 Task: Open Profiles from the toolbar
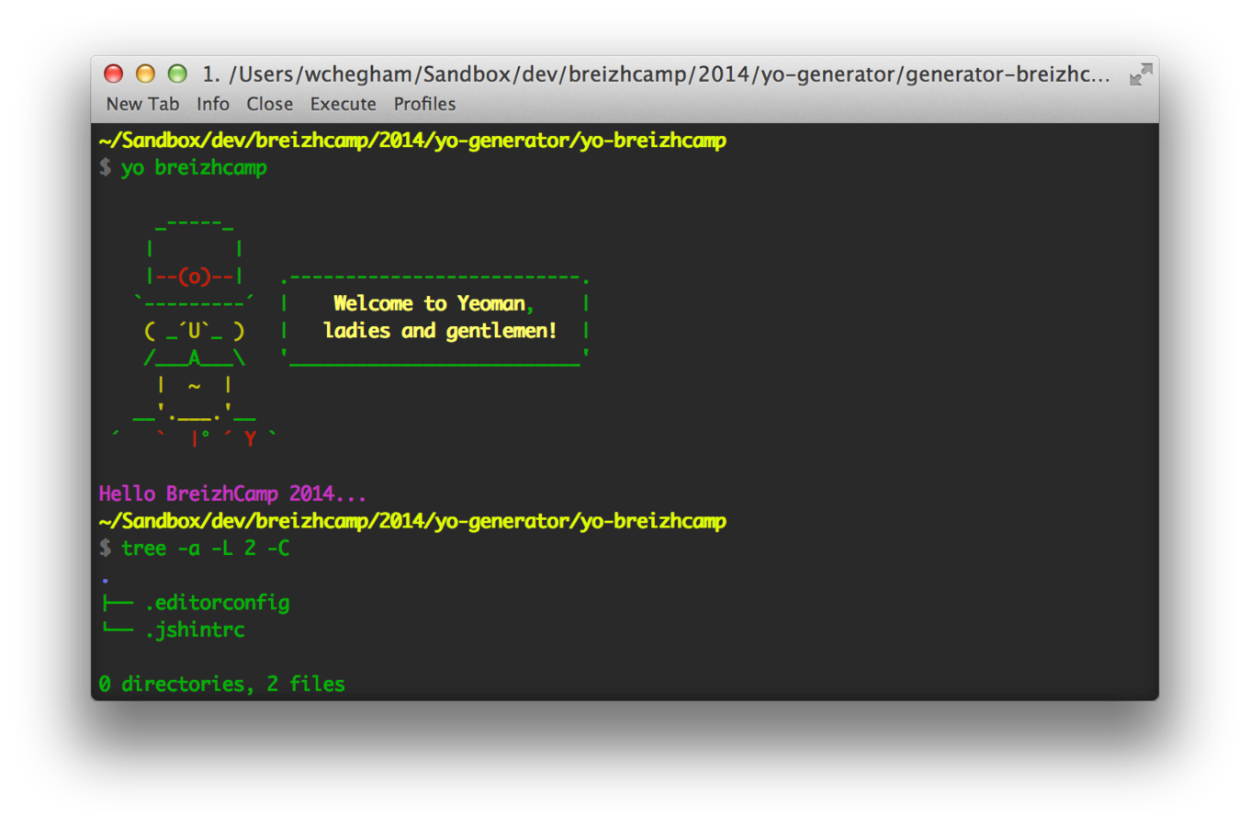pyautogui.click(x=424, y=104)
